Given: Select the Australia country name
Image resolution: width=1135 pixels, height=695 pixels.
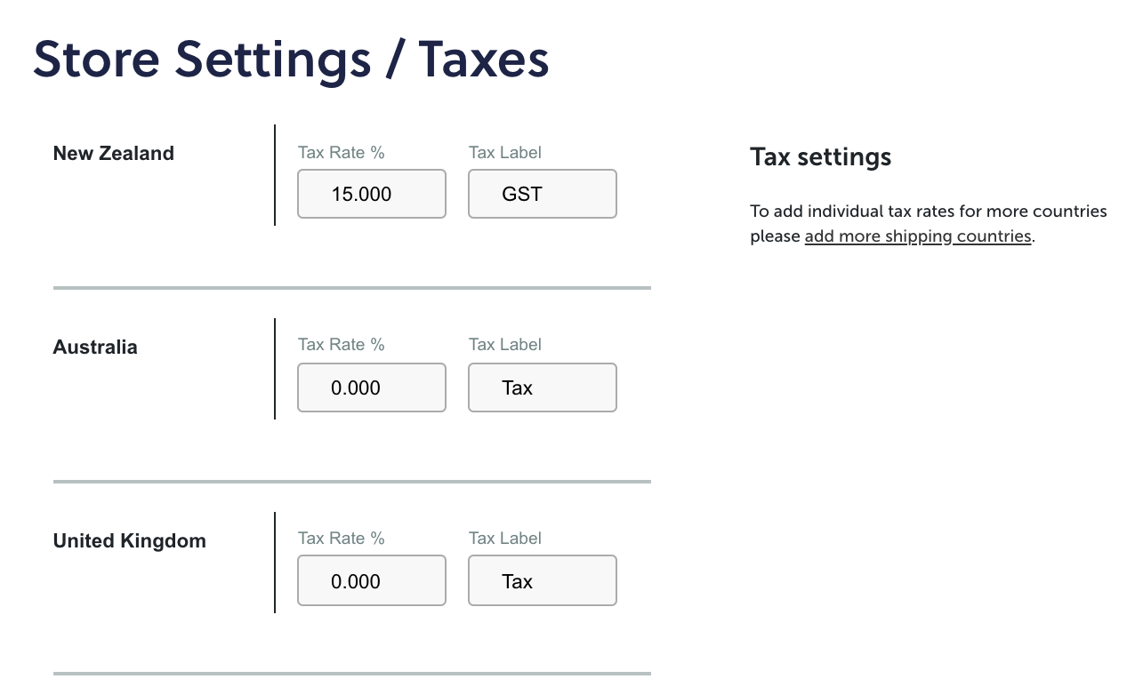Looking at the screenshot, I should pos(95,347).
